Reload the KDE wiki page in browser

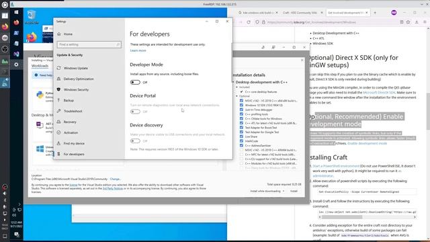(x=249, y=22)
